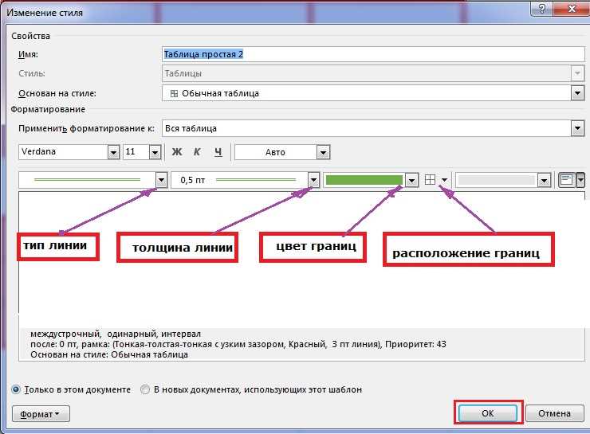Click the font size 11 field
Viewport: 590px width, 434px height.
tap(136, 152)
